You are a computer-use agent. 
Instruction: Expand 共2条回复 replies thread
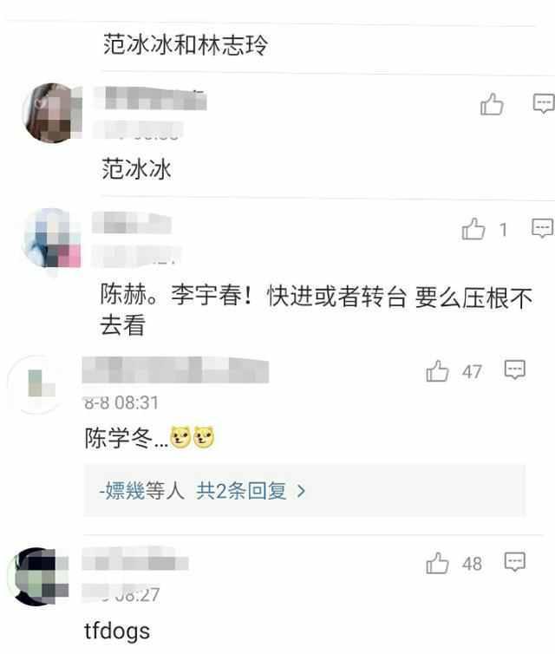(241, 491)
